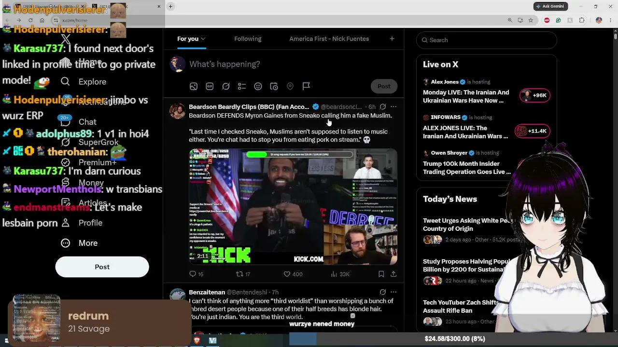Open more options on Benzaitenan post

pyautogui.click(x=393, y=292)
